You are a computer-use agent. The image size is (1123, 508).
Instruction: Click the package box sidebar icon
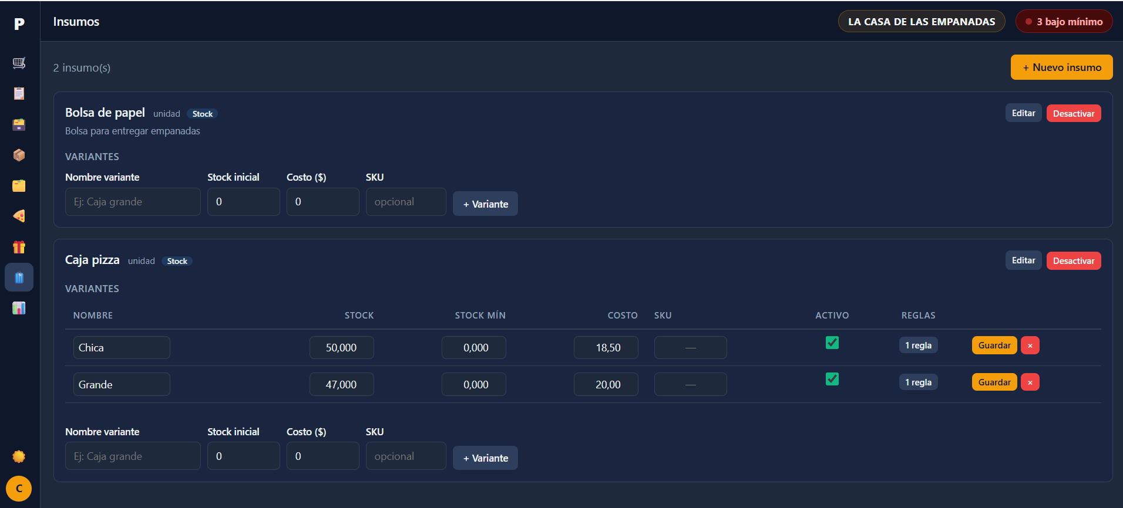[19, 155]
